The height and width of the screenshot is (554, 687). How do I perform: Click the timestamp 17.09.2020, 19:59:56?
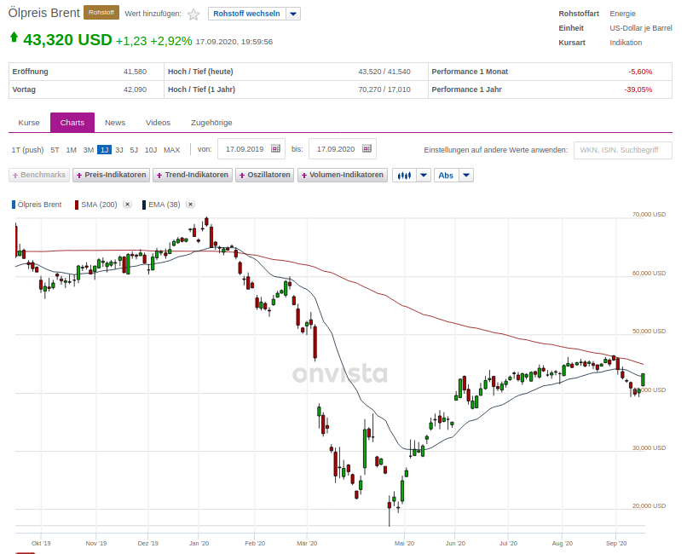pos(234,42)
